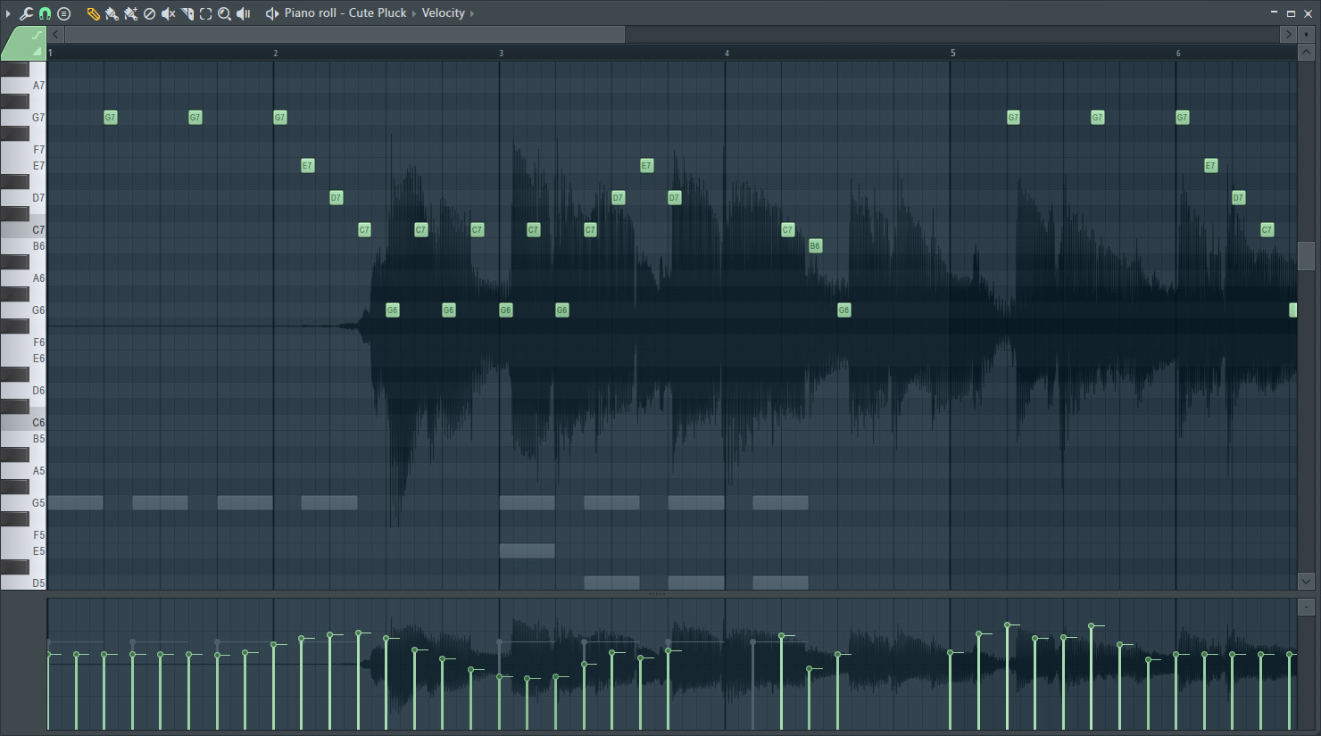This screenshot has height=736, width=1321.
Task: Open the Piano roll - Cute Pluck channel selector
Action: click(x=345, y=13)
